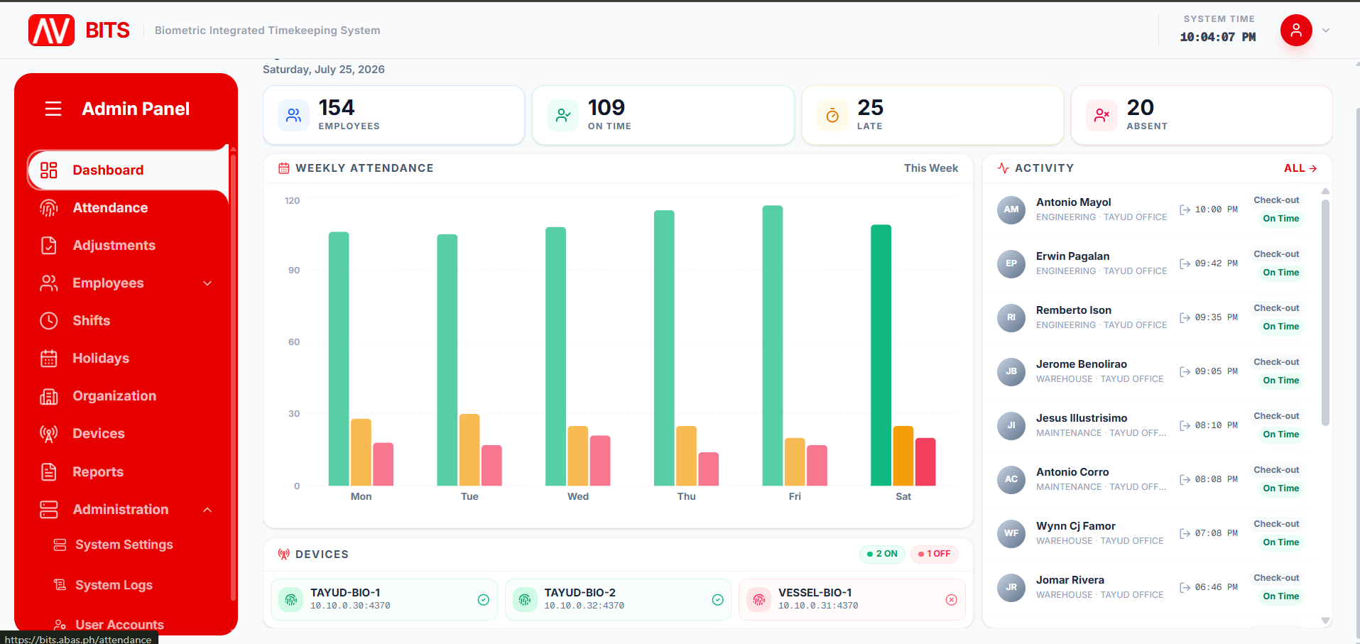Click the AV BITS logo
The width and height of the screenshot is (1360, 644).
pos(79,30)
